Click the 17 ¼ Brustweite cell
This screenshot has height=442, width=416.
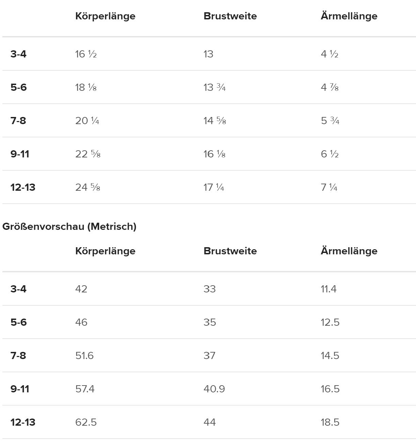click(x=214, y=187)
